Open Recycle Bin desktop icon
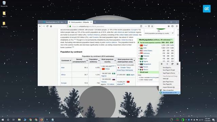 pyautogui.click(x=4, y=4)
